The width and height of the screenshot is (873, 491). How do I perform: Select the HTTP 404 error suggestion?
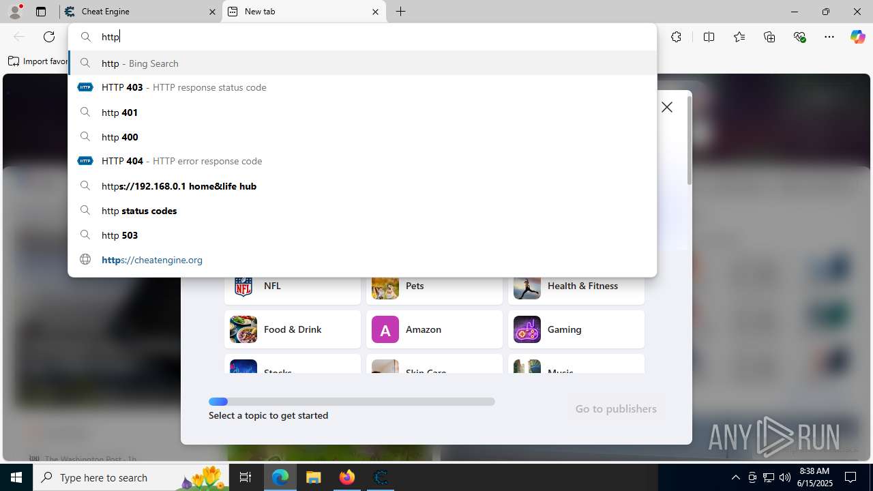click(362, 161)
